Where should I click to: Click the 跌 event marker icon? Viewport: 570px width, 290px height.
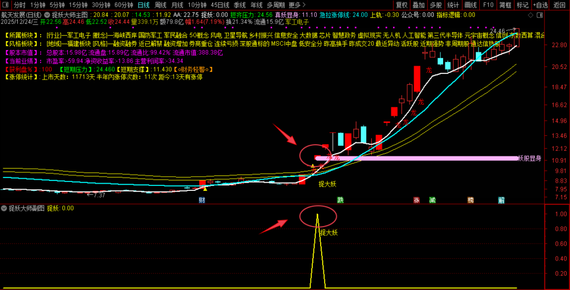point(340,200)
